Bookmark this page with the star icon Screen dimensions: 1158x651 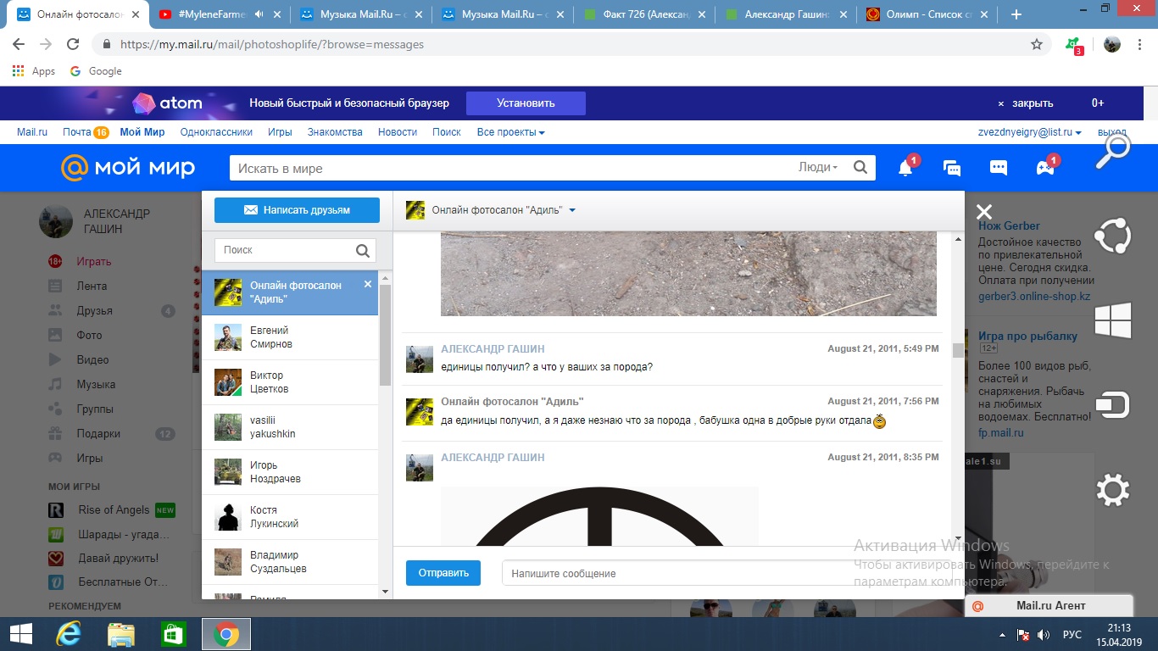1037,44
